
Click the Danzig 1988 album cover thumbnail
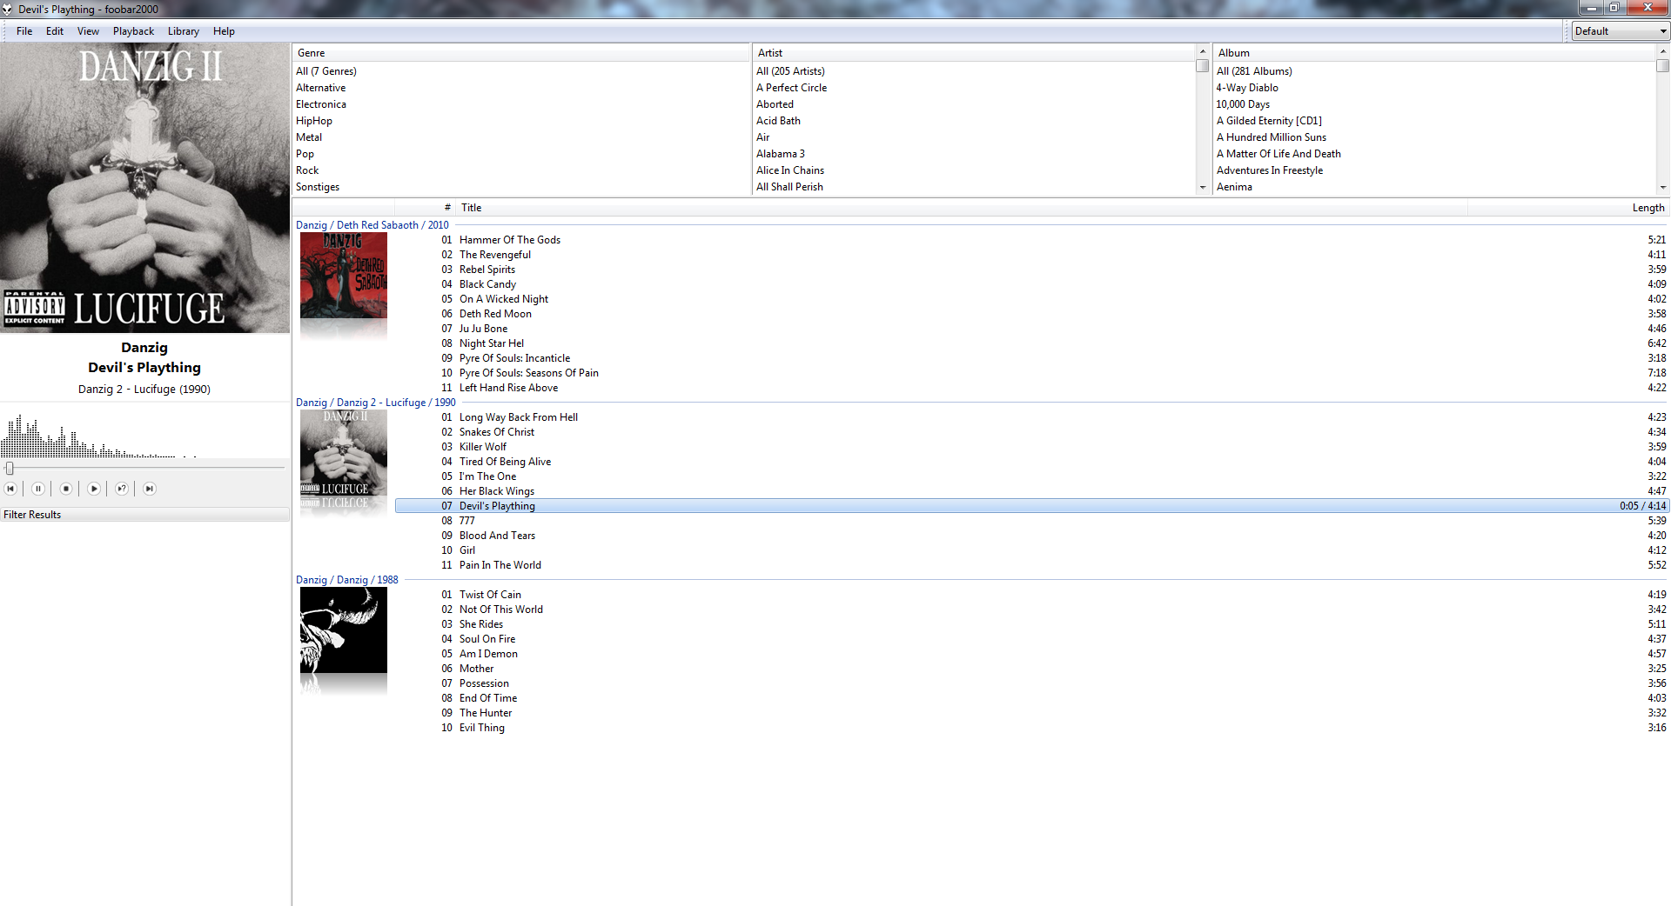click(344, 630)
